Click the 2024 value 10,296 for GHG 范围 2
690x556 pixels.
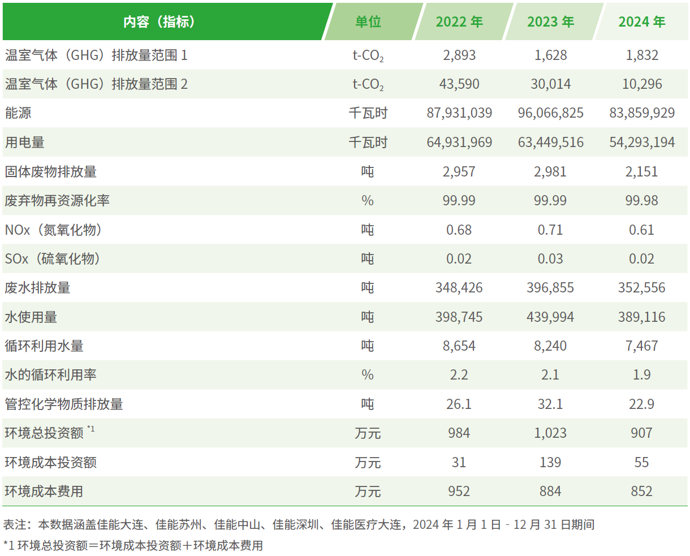[641, 84]
